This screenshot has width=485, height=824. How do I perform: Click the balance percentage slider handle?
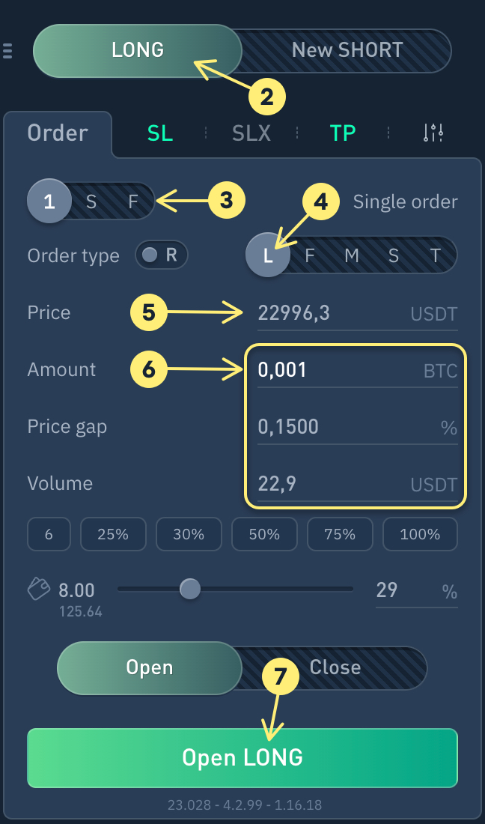point(190,590)
